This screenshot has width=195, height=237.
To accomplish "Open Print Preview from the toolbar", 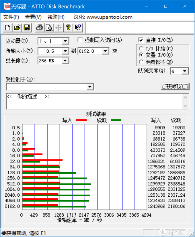I will (x=49, y=27).
